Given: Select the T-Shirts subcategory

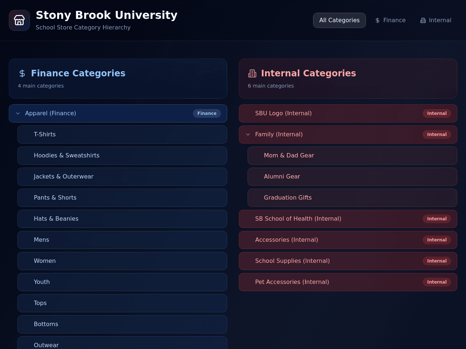Looking at the screenshot, I should pyautogui.click(x=122, y=135).
